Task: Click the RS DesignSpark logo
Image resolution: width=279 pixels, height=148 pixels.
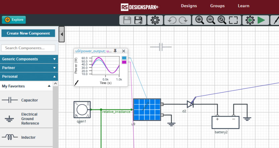Action: (140, 7)
